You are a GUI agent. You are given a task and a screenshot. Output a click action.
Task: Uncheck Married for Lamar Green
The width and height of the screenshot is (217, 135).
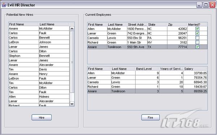197,33
